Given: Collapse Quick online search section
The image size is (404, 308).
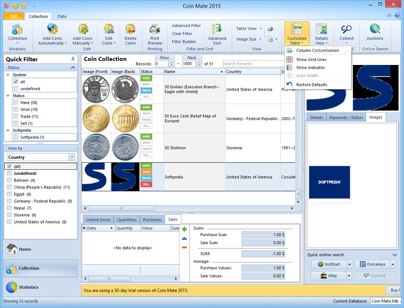Looking at the screenshot, I should [395, 255].
